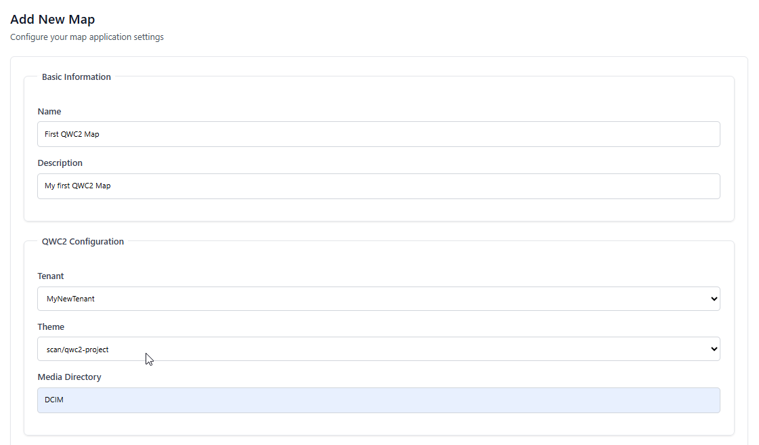Open the Theme dropdown
759x445 pixels.
[x=378, y=349]
